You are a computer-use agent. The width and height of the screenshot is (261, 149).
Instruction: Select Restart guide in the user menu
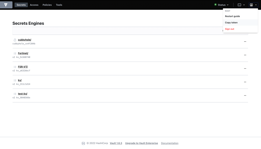tap(232, 16)
